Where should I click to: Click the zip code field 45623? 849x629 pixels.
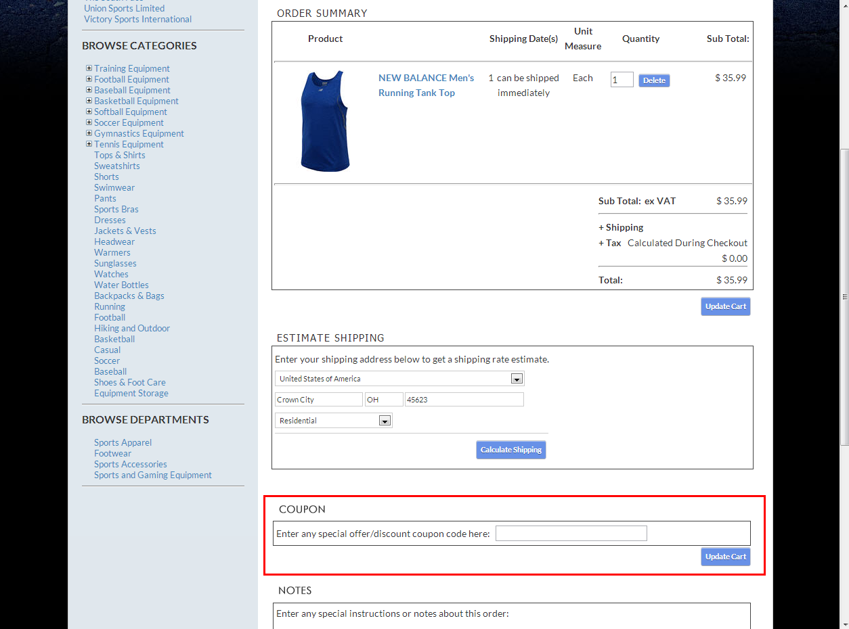coord(464,400)
